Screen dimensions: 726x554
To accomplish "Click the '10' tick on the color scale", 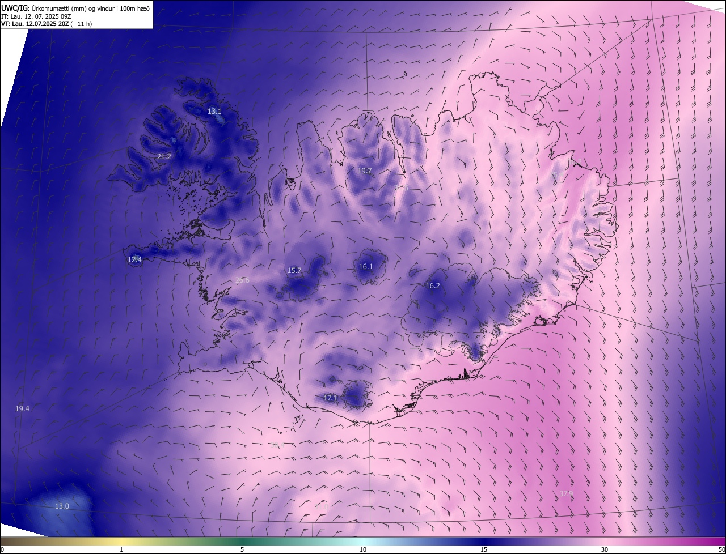I will tap(363, 549).
